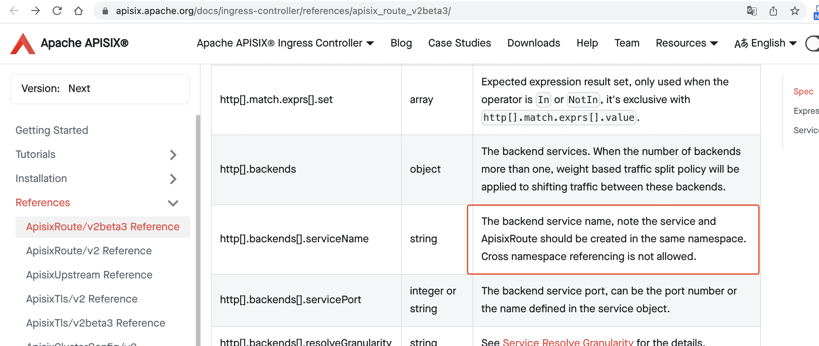The width and height of the screenshot is (819, 346).
Task: Click the Apache APISIX logo
Action: (22, 43)
